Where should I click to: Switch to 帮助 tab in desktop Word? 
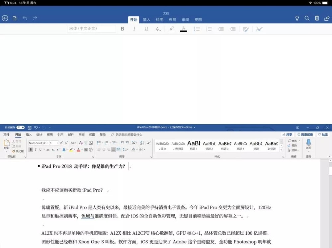(103, 134)
